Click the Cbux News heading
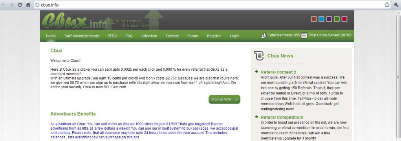This screenshot has height=141, width=401. click(x=280, y=56)
